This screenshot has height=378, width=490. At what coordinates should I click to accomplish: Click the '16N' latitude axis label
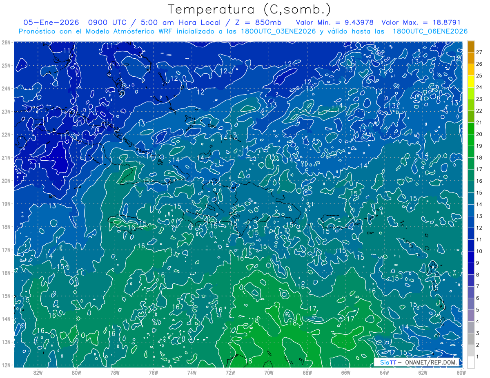pos(6,273)
